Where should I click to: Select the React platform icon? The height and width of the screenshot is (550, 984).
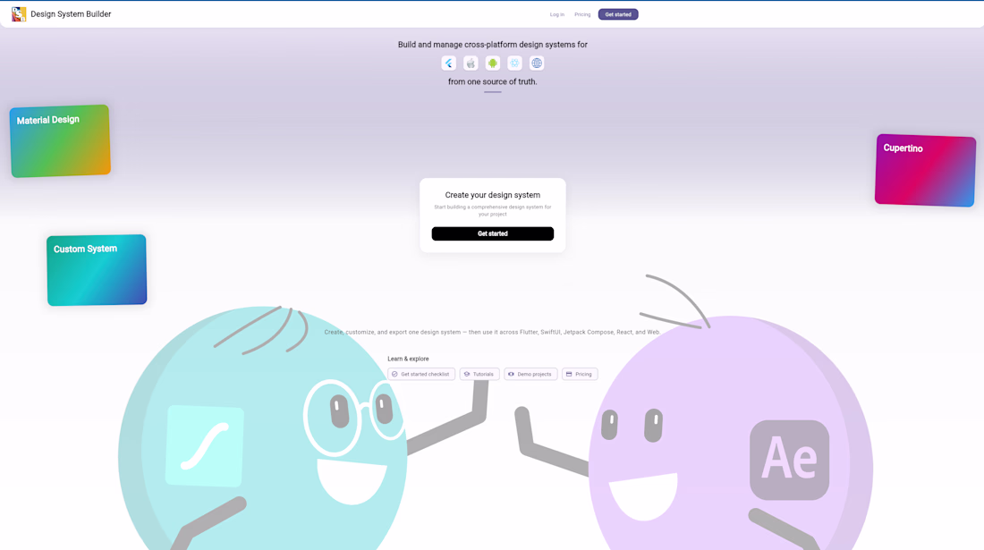point(514,63)
